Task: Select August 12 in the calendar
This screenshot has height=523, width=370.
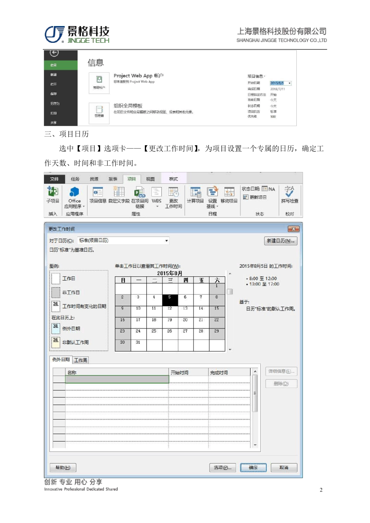Action: [170, 311]
